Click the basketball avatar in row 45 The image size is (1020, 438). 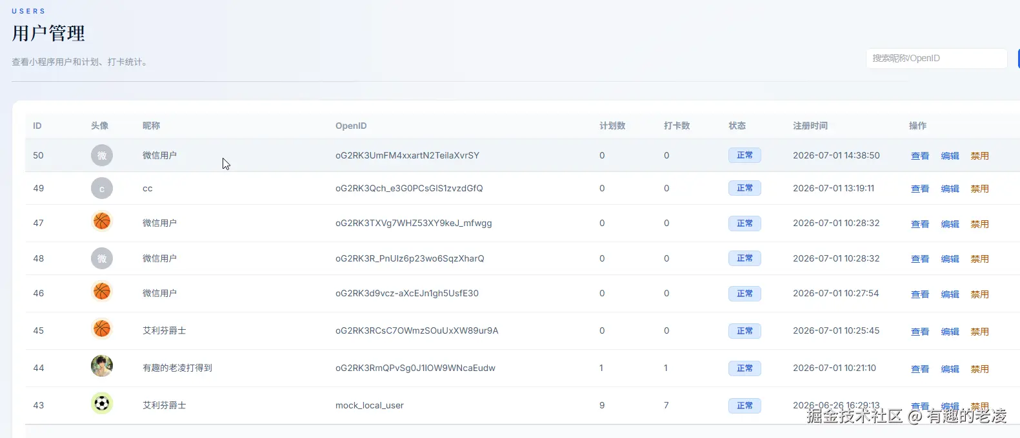coord(102,329)
